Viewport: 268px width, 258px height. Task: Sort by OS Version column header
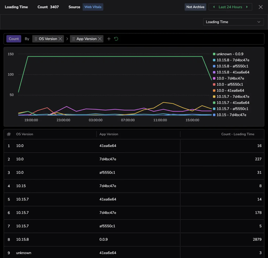[25, 134]
